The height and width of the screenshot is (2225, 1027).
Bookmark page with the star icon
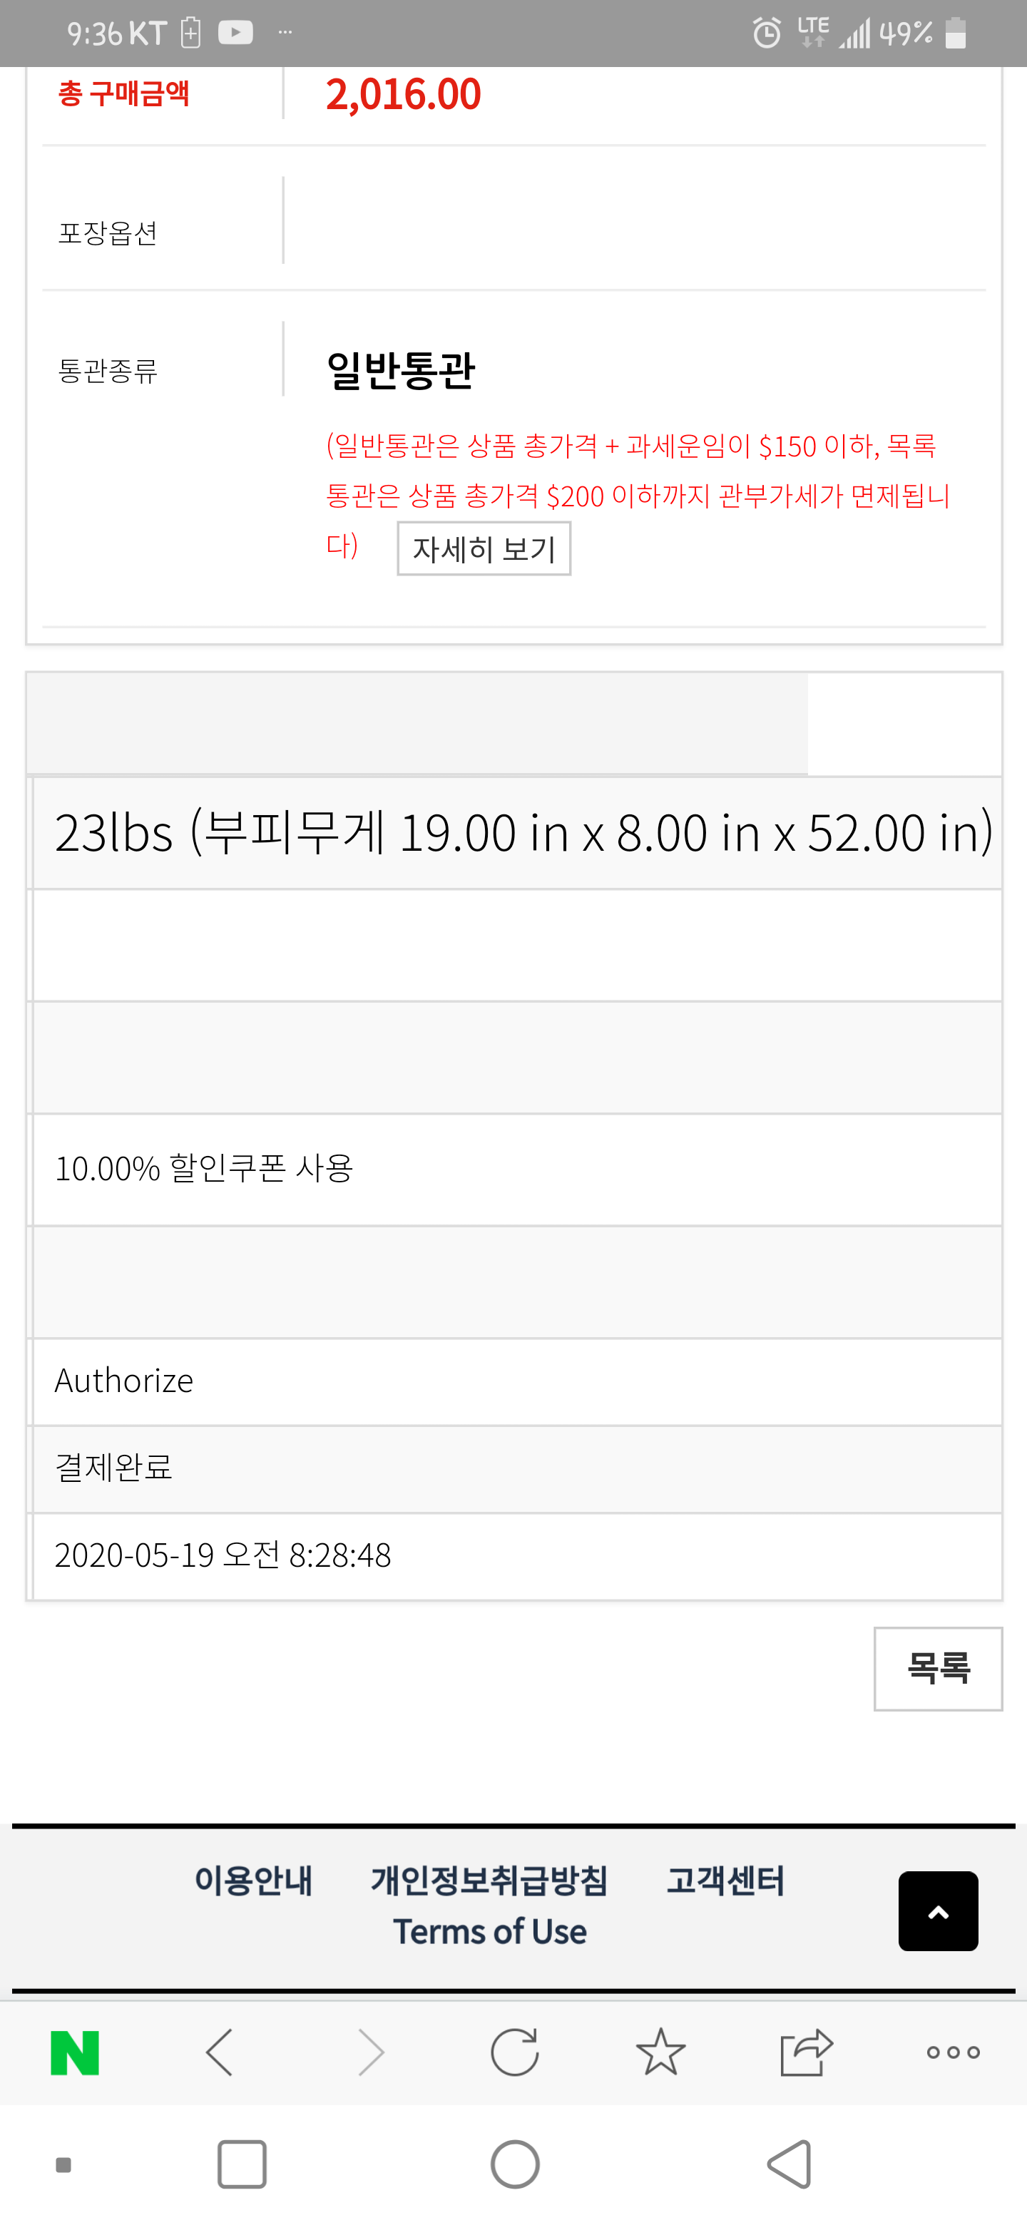[660, 2052]
